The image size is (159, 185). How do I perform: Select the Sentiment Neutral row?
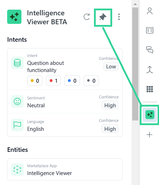(x=65, y=102)
